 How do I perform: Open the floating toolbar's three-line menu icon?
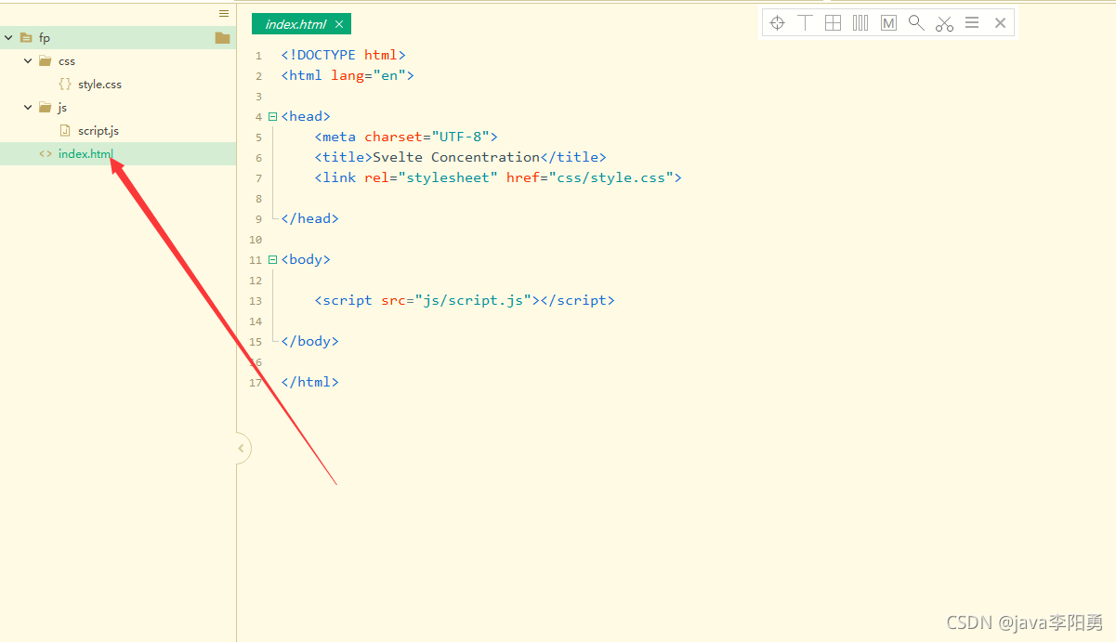pos(972,23)
